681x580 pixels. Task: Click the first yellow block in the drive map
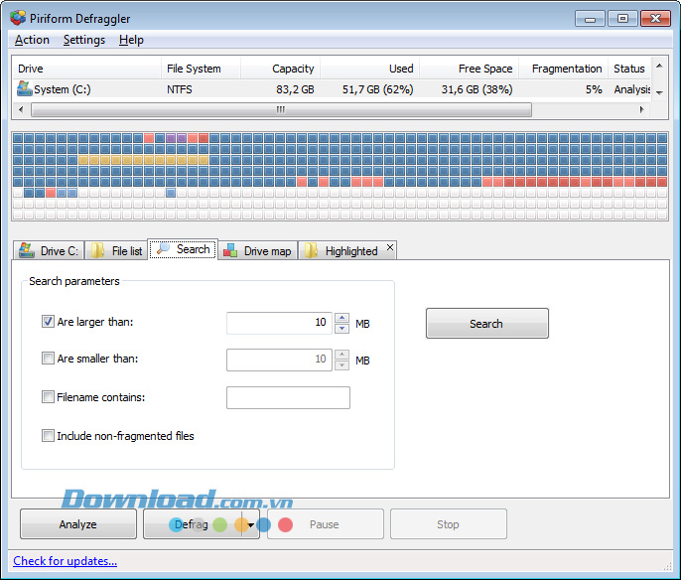click(83, 160)
